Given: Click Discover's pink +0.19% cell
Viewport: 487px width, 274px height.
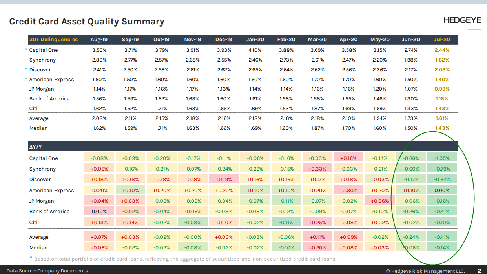Looking at the screenshot, I should [224, 180].
